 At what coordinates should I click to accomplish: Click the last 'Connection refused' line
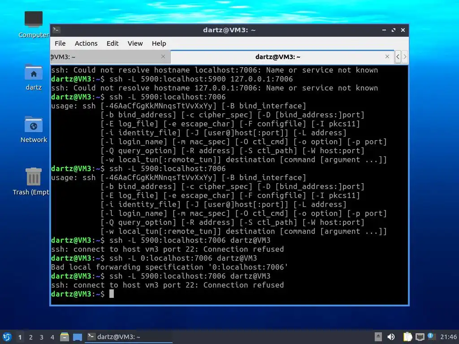point(168,285)
